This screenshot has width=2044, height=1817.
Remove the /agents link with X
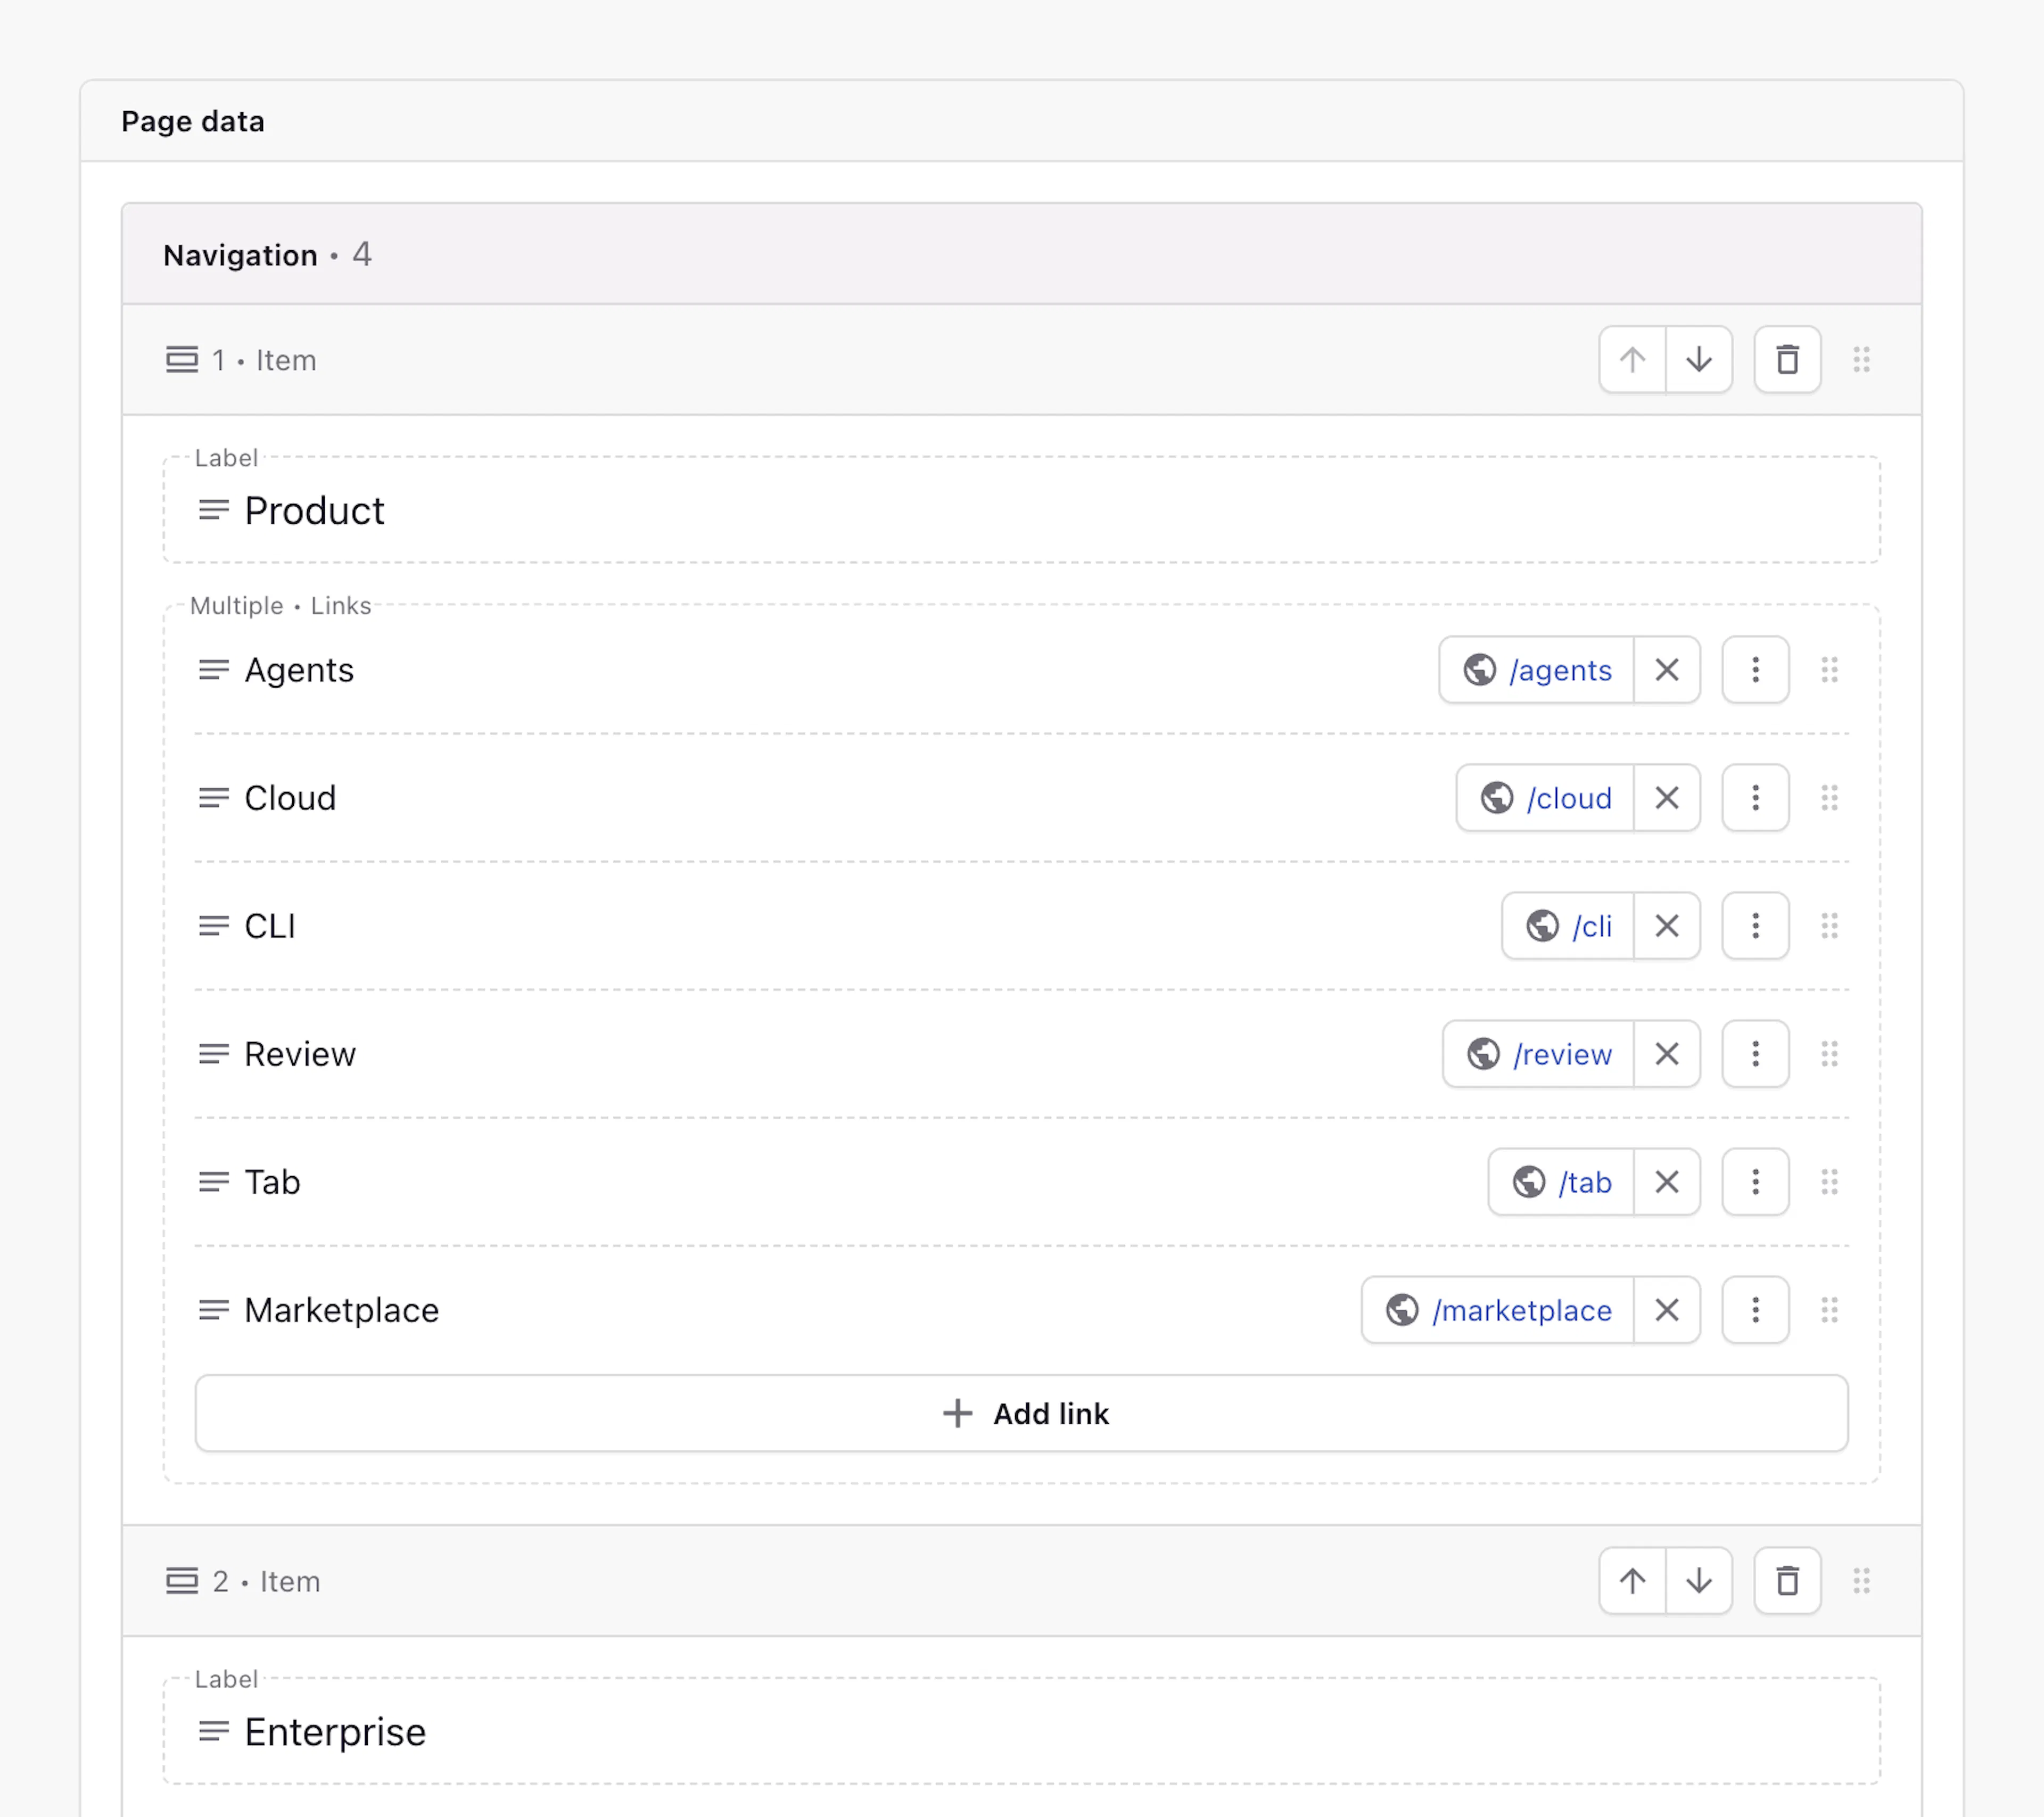(1667, 669)
